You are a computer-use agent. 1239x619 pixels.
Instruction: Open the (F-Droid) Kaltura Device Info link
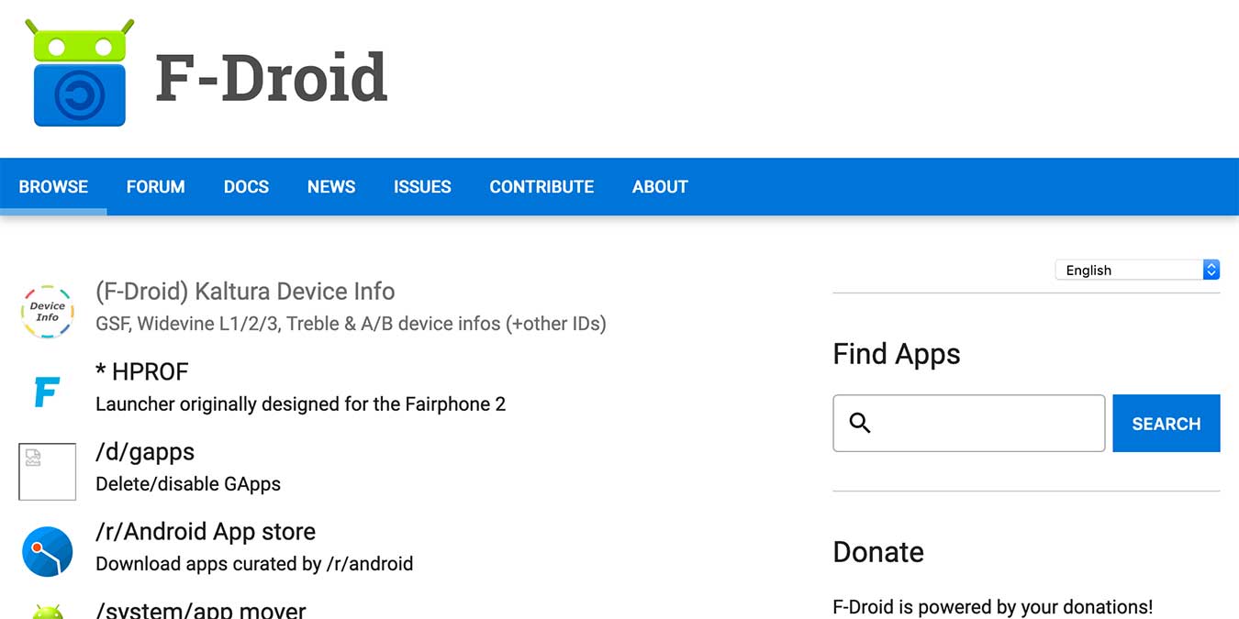pyautogui.click(x=245, y=292)
